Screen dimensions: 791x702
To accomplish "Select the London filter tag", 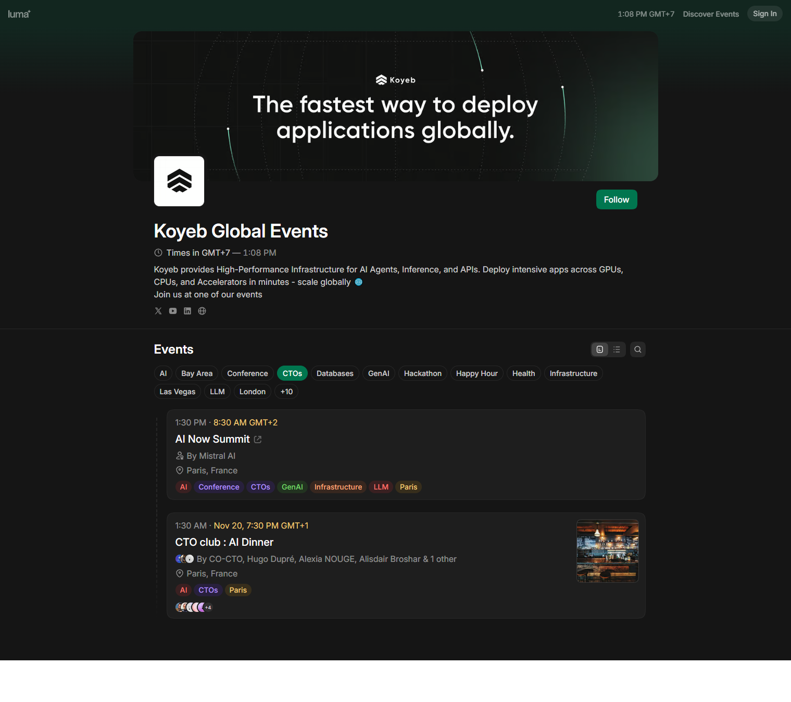I will [x=253, y=392].
